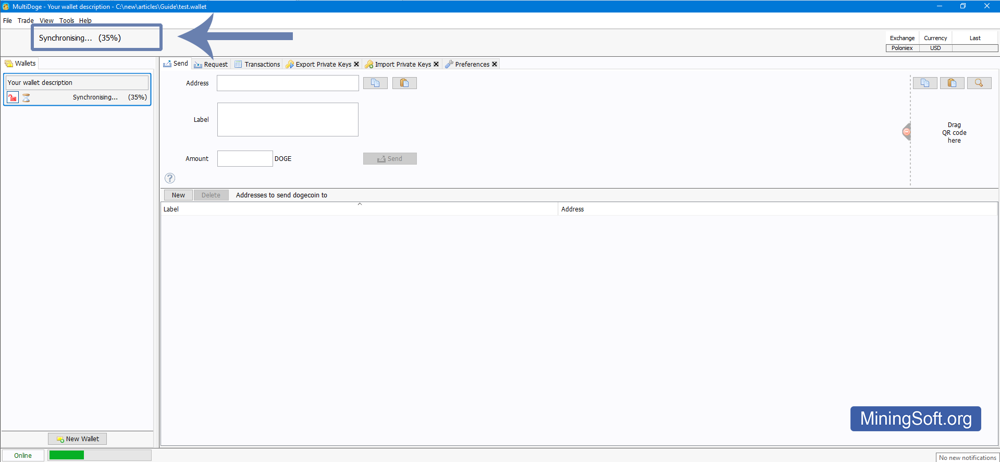Click 'Drag QR code here' area
Screen dimensions: 1000x462
(954, 133)
